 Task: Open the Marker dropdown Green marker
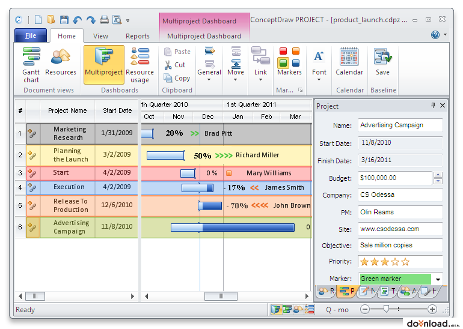click(438, 279)
